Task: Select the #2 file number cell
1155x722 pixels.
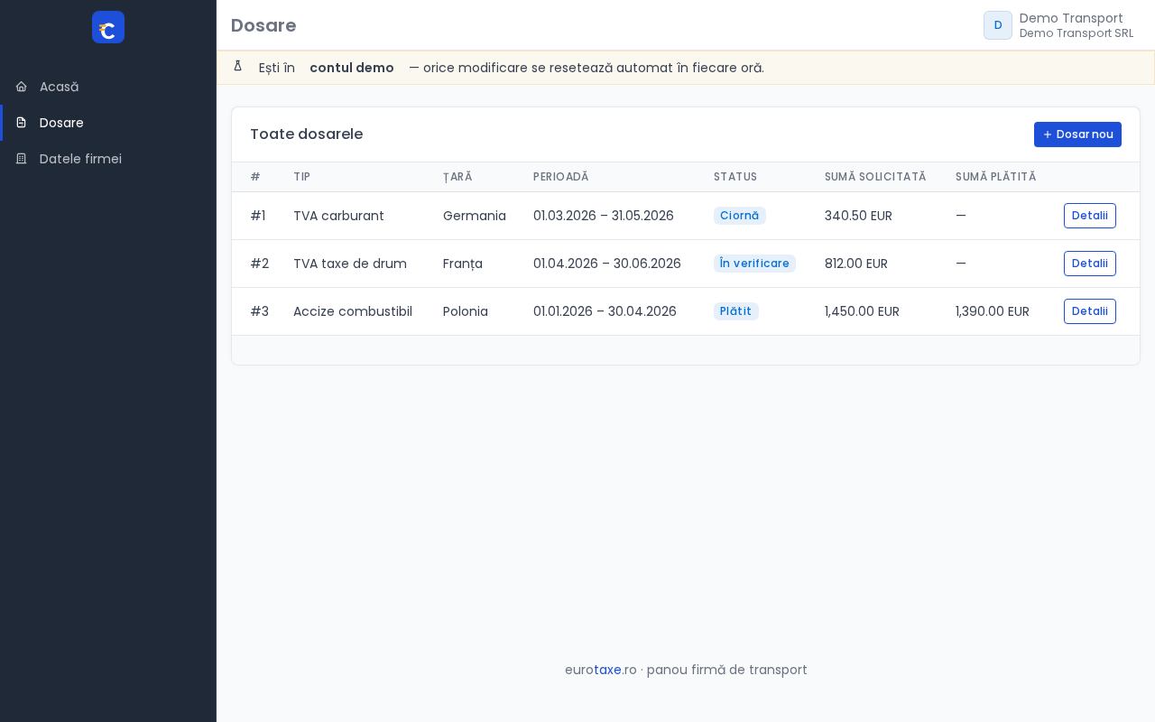Action: click(x=259, y=264)
